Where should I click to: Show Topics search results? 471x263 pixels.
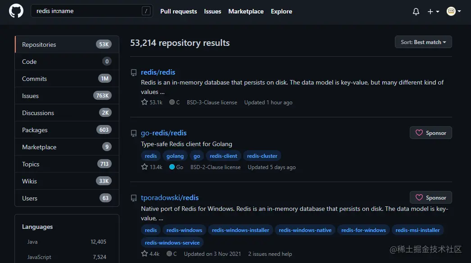(67, 164)
